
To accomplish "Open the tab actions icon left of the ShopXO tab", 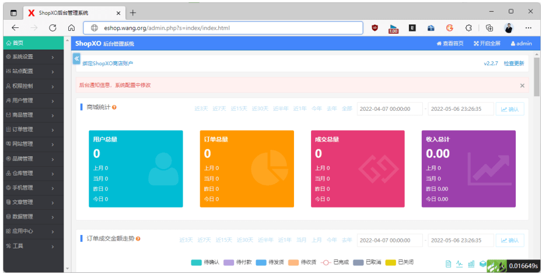I will pyautogui.click(x=13, y=13).
